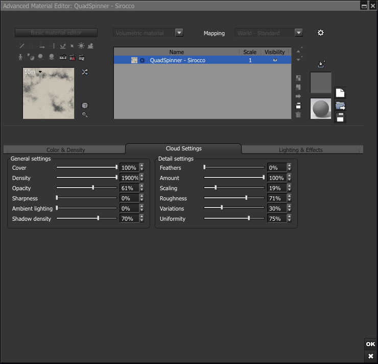This screenshot has height=364, width=378.
Task: Click the Basic material editor button
Action: click(56, 33)
